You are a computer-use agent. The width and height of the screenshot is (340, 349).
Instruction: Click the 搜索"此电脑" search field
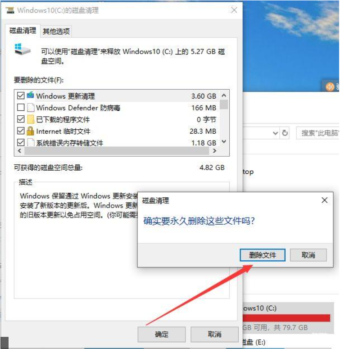(x=318, y=133)
